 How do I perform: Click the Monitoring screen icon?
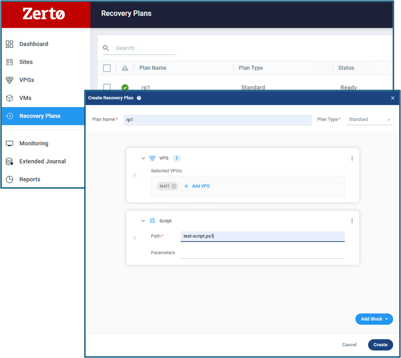click(x=9, y=143)
